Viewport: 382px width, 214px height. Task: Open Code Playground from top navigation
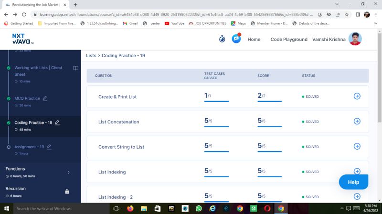click(289, 40)
